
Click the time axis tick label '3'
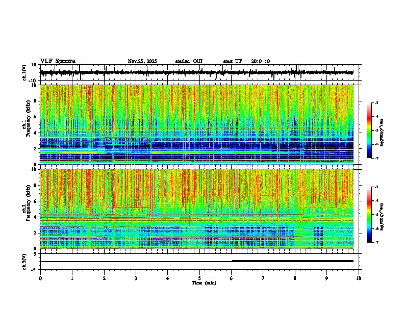tap(136, 278)
